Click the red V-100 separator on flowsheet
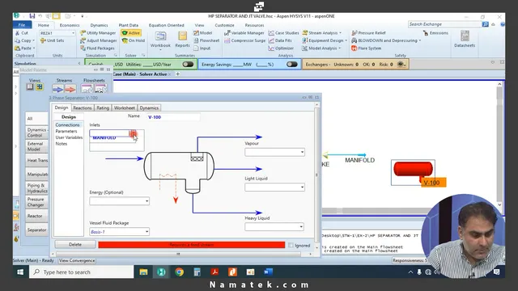Screen dimensions: 518x291 [x=413, y=170]
